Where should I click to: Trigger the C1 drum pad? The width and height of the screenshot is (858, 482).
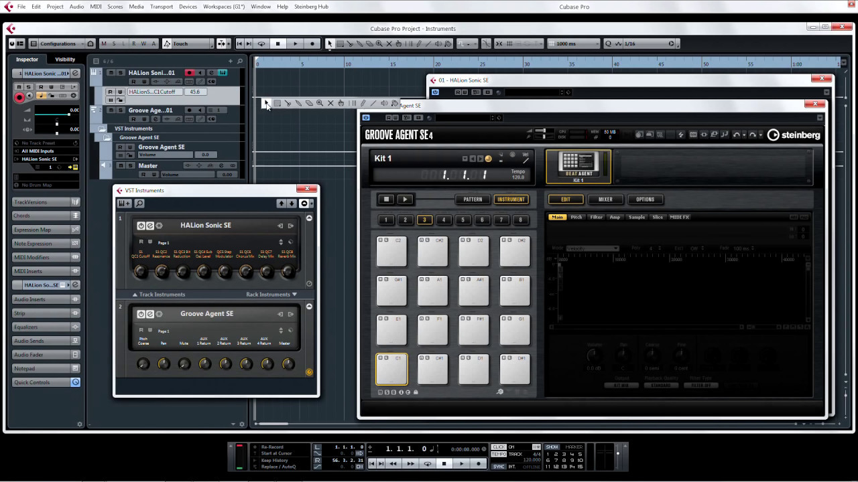391,370
